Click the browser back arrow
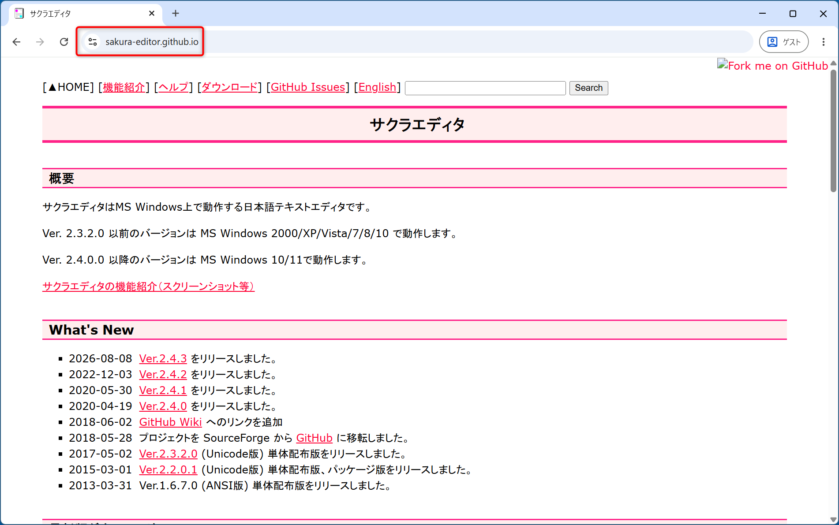 pos(17,42)
